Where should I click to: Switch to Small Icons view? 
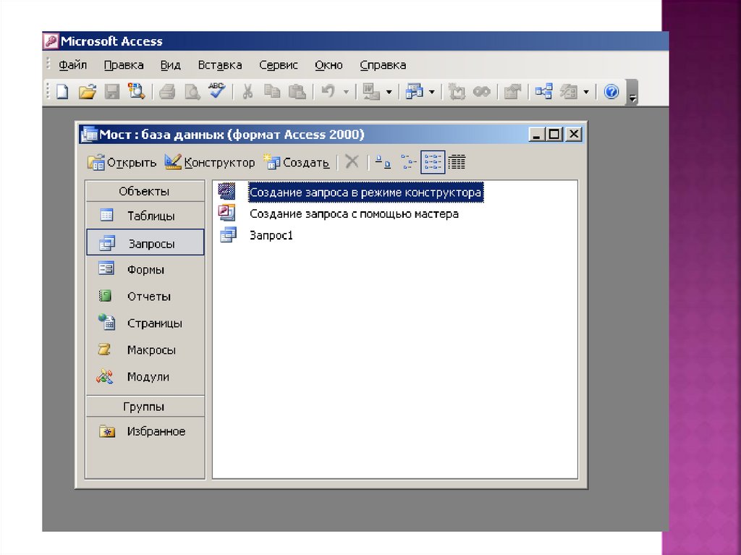(x=408, y=161)
